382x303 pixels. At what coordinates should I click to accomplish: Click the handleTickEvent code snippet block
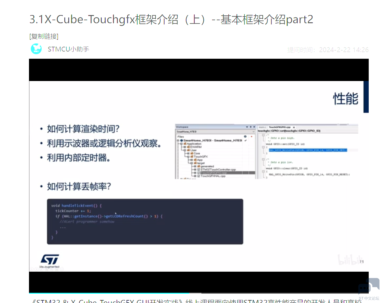145,221
